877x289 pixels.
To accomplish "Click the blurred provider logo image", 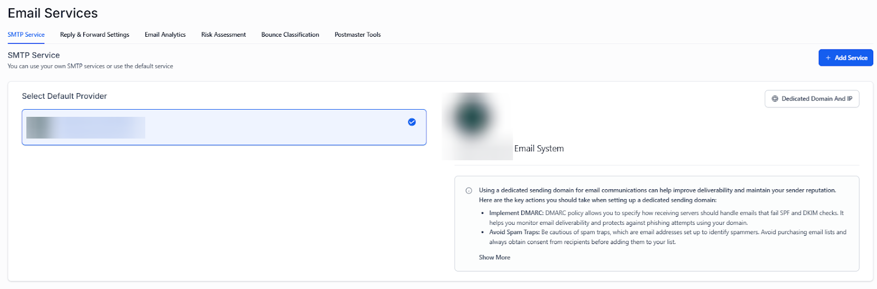I will 477,126.
